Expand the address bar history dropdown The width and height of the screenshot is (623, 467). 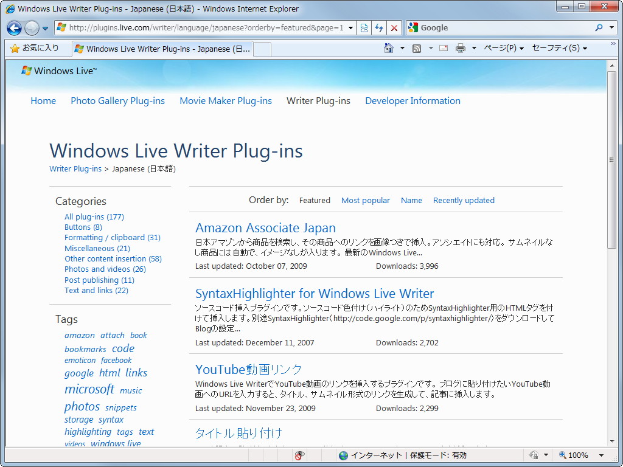point(351,28)
